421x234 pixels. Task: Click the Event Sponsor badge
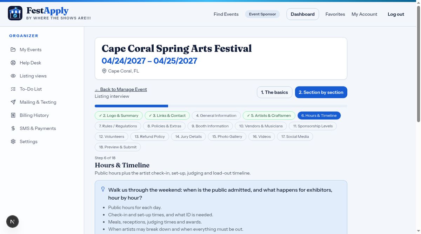pyautogui.click(x=262, y=14)
